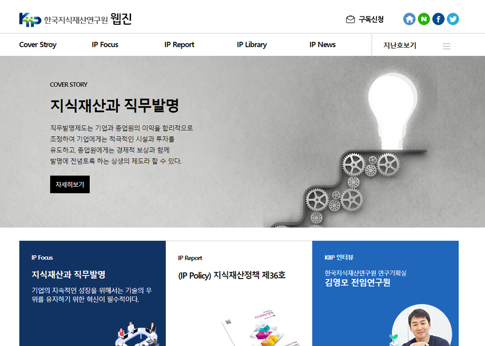The image size is (485, 346).
Task: Open the Twitter bird icon
Action: (453, 19)
